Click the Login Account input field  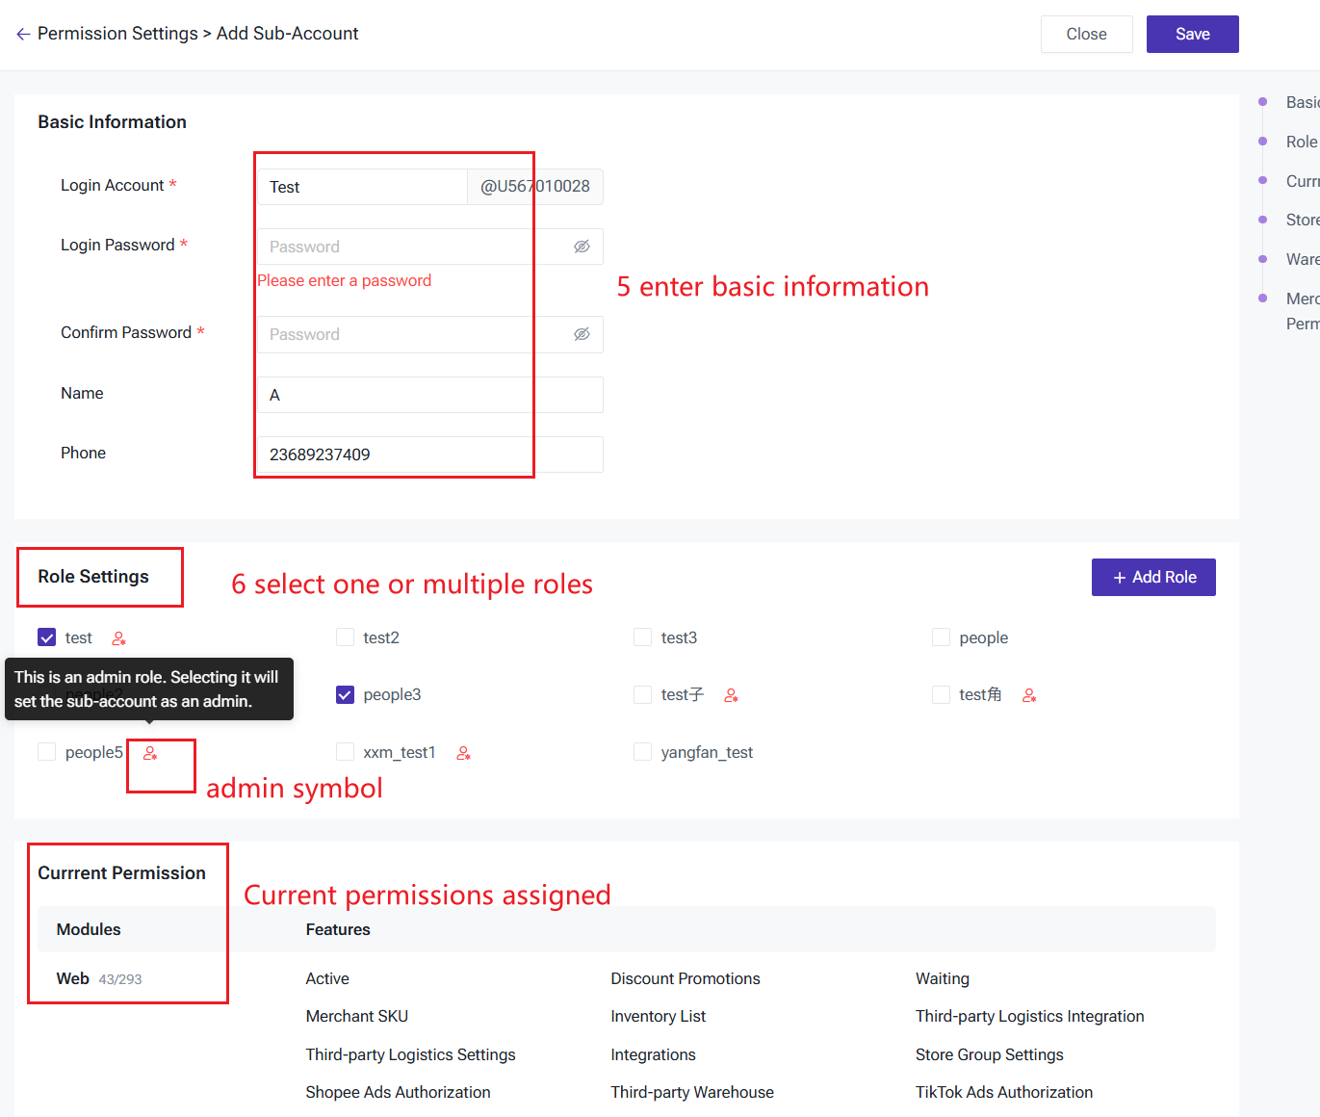[362, 187]
